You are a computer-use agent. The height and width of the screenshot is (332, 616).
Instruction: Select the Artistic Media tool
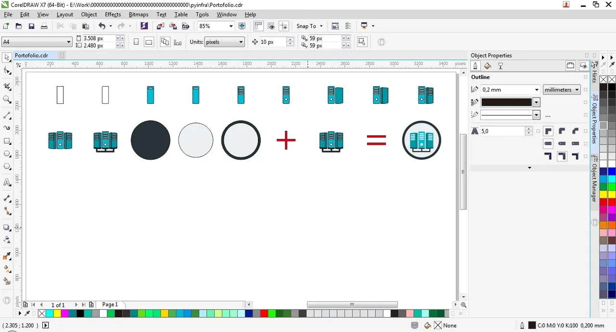coord(7,128)
